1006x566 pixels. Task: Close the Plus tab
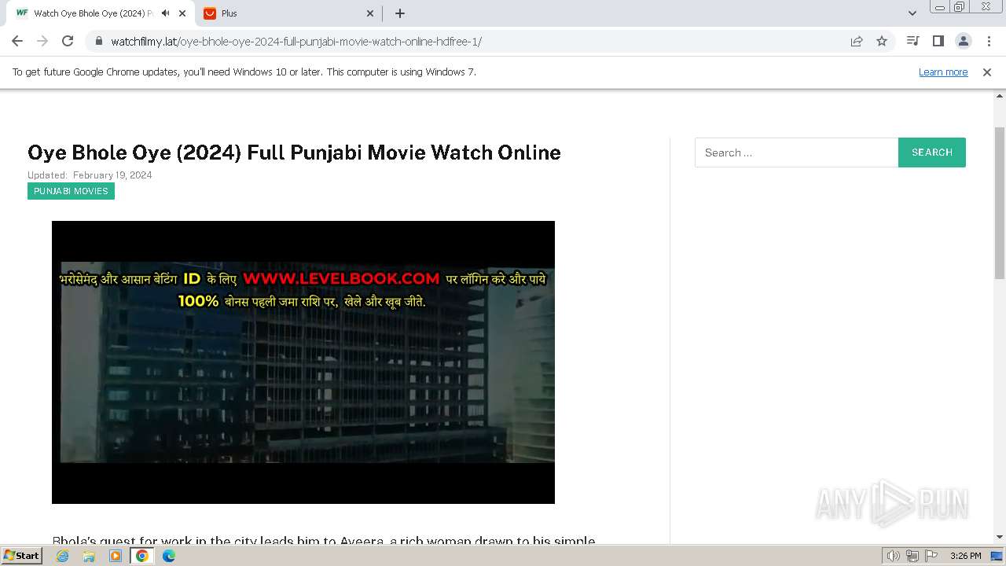click(371, 13)
